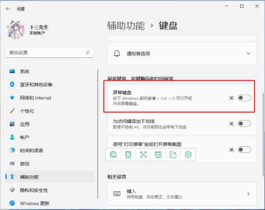Close the 设置 window
Viewport: 265px width, 210px height.
pyautogui.click(x=257, y=6)
